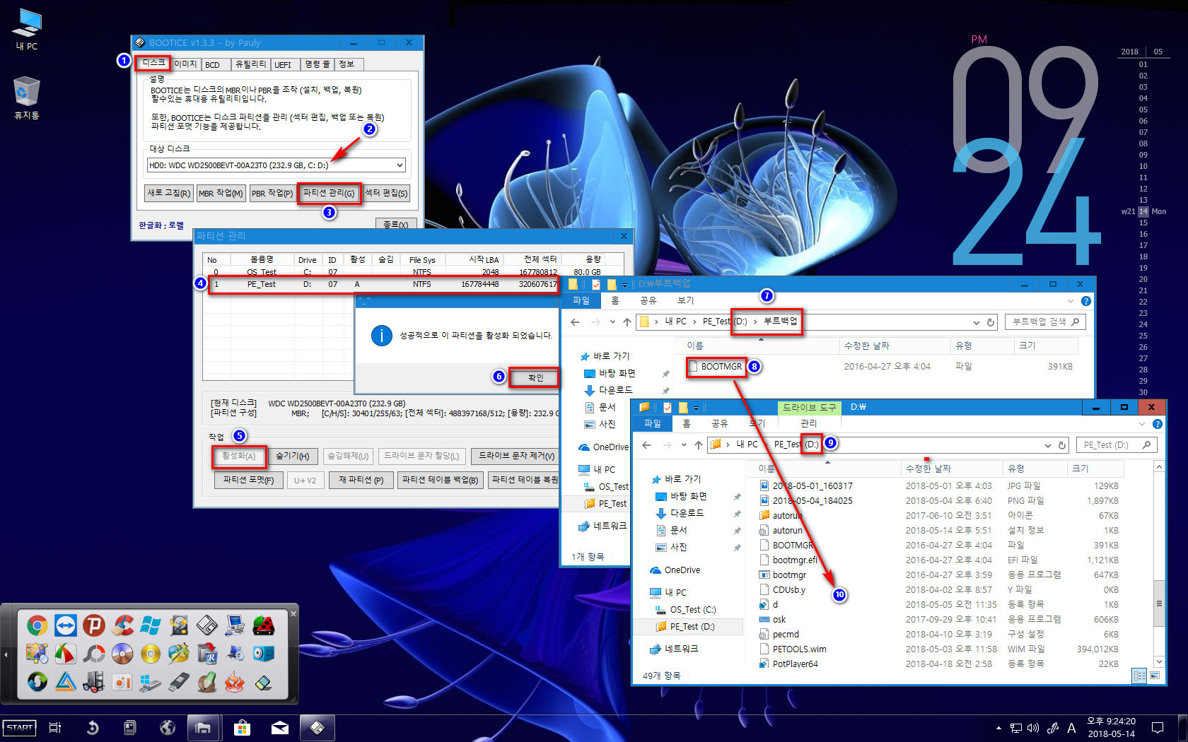
Task: Launch the gold disc icon in the dock
Action: click(x=151, y=654)
